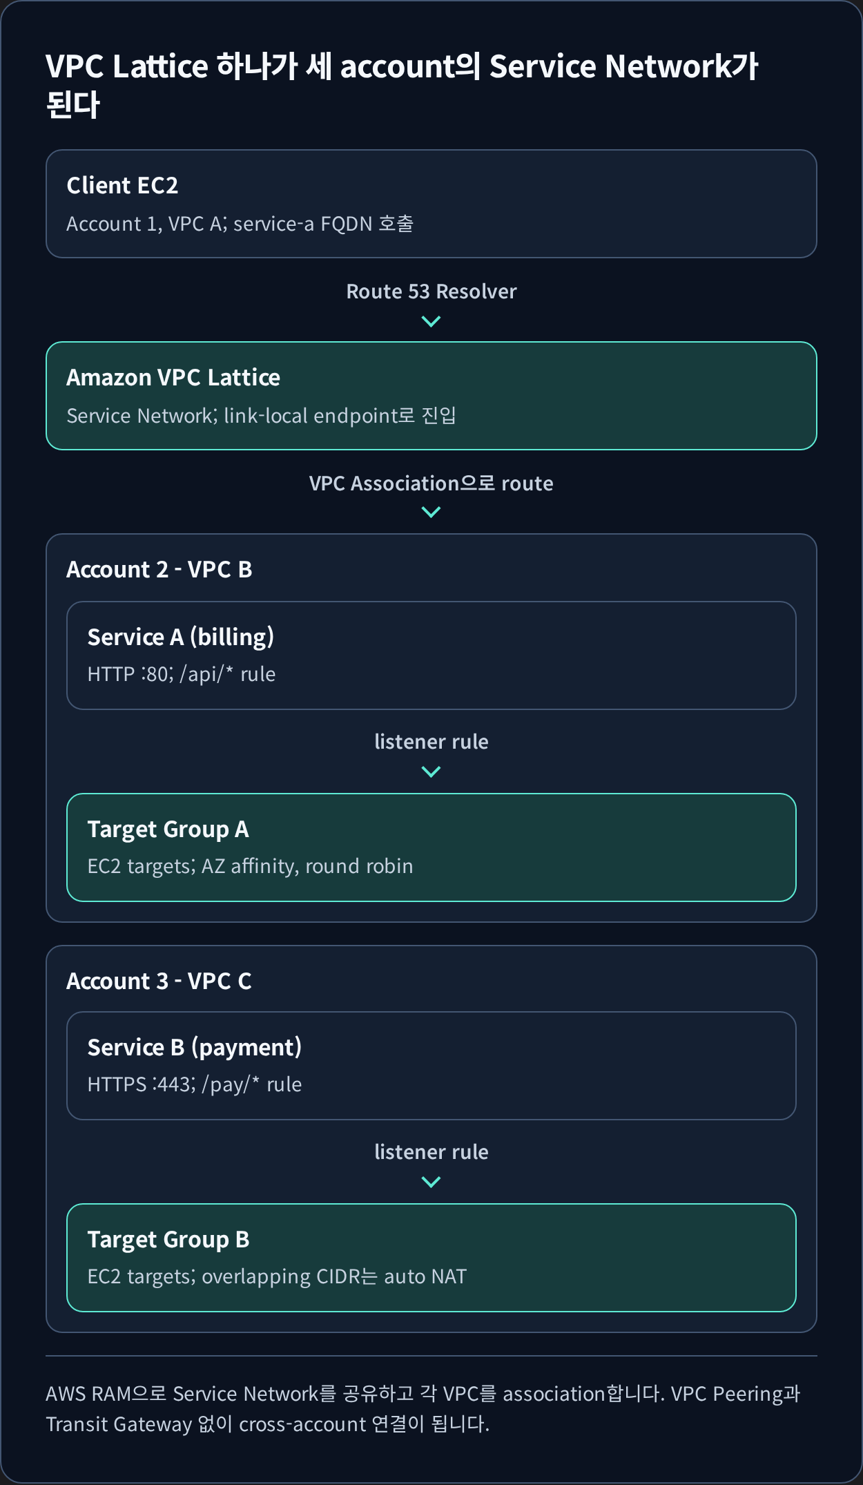Click the listener rule chevron in Account 3
The width and height of the screenshot is (863, 1485).
431,1182
